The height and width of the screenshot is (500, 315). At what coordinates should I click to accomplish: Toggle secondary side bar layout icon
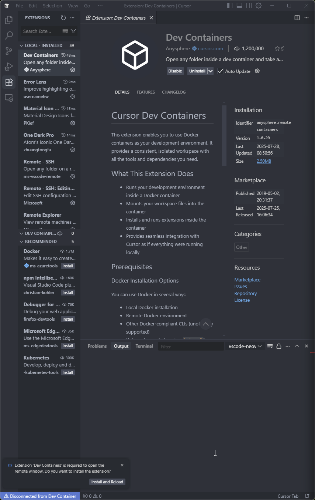point(249,6)
